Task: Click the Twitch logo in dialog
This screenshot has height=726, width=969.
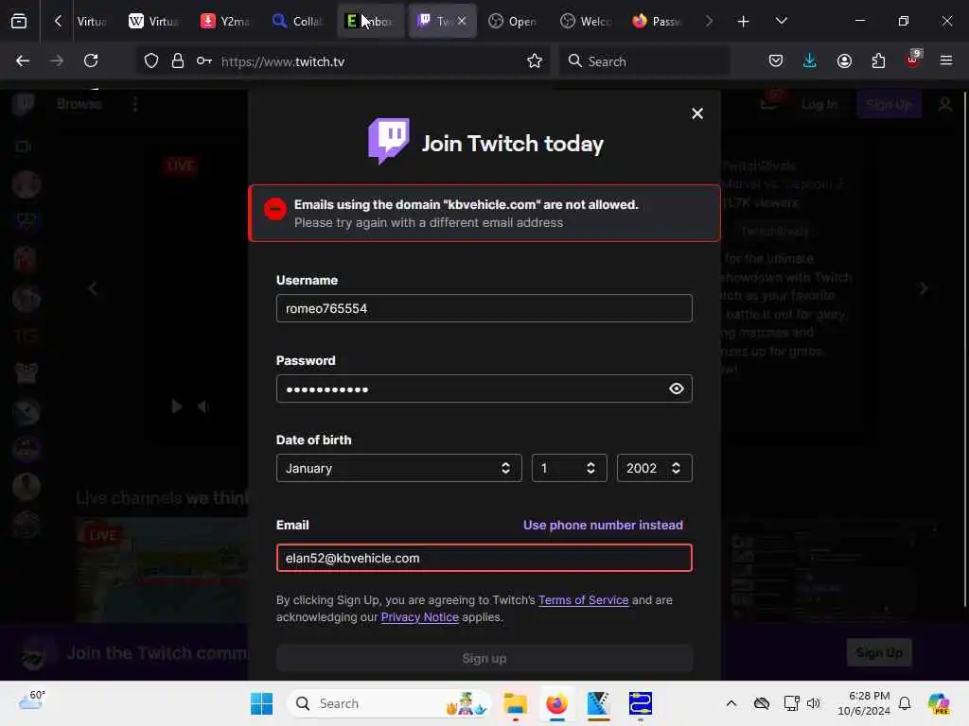Action: [389, 141]
